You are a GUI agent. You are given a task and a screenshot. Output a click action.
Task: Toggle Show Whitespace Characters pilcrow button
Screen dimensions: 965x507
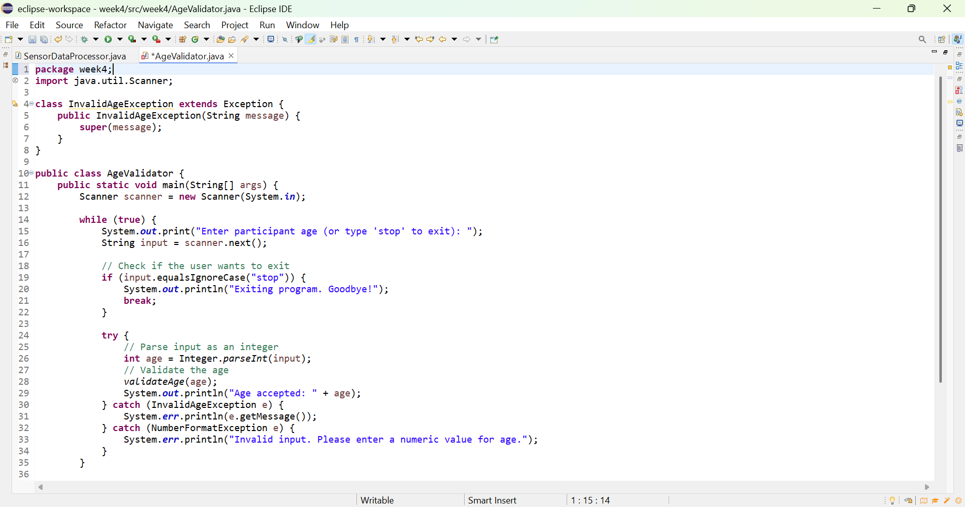pyautogui.click(x=357, y=39)
